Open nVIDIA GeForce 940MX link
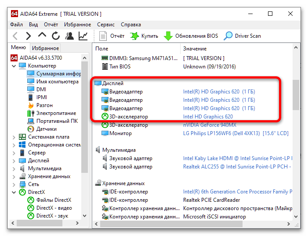 click(210, 125)
